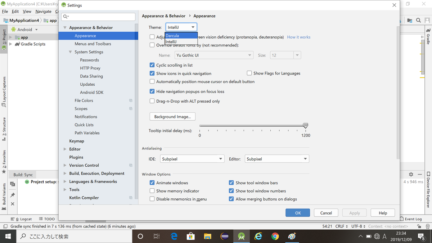
Task: Uncheck Show tool window numbers
Action: tap(231, 191)
